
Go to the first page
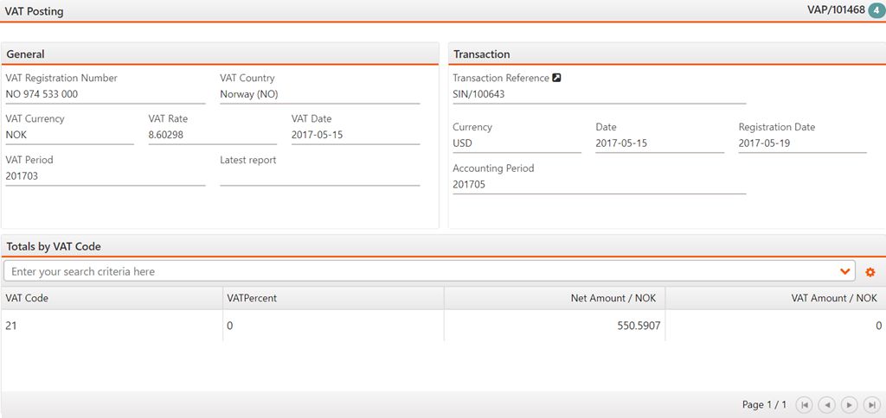[x=804, y=404]
